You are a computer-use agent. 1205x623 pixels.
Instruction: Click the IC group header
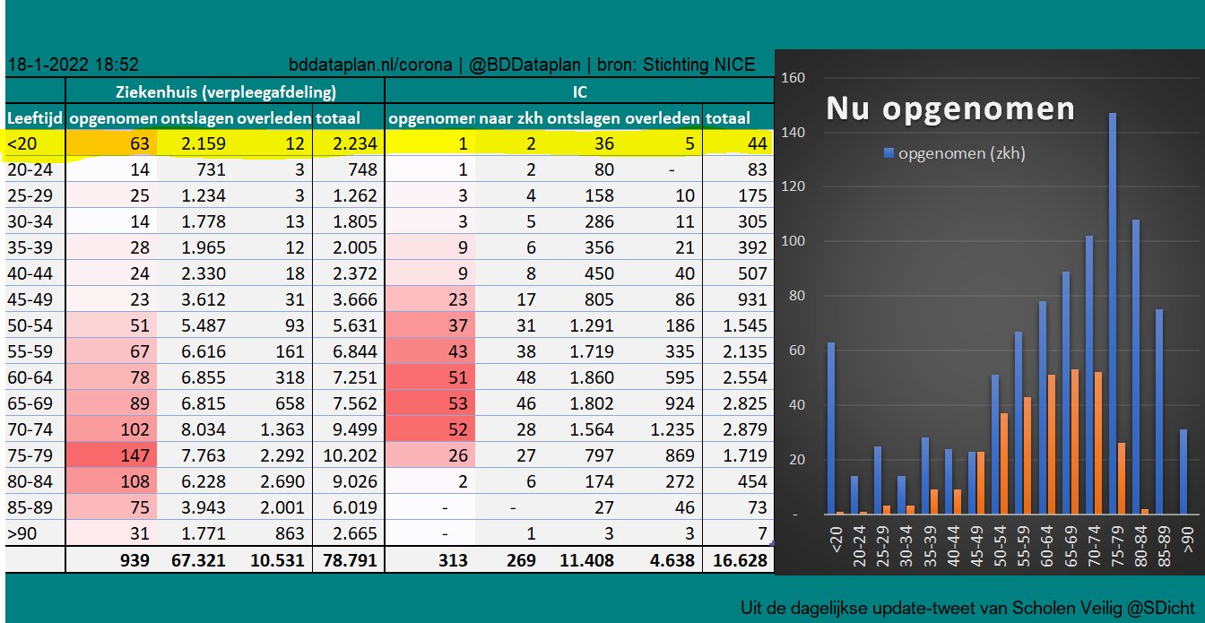point(579,91)
